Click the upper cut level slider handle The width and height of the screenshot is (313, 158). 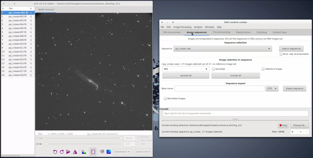tap(121, 138)
